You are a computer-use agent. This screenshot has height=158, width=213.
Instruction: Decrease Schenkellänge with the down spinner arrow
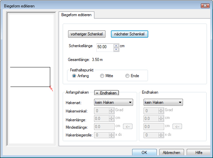[116, 50]
